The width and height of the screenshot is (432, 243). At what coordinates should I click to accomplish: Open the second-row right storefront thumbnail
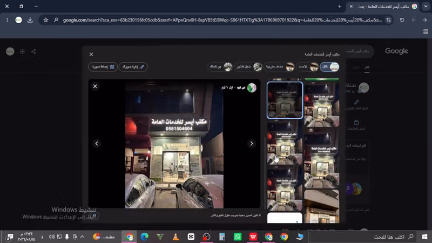point(321,158)
